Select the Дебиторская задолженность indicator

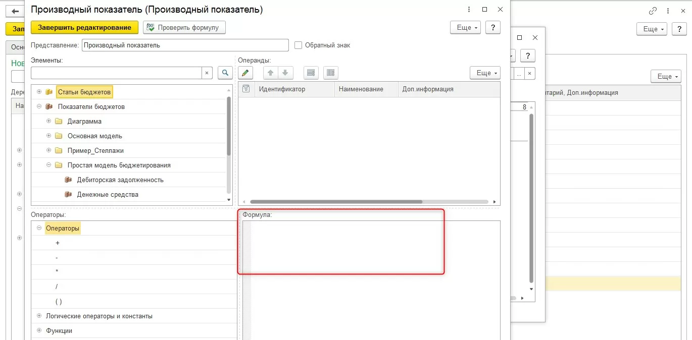pos(120,180)
